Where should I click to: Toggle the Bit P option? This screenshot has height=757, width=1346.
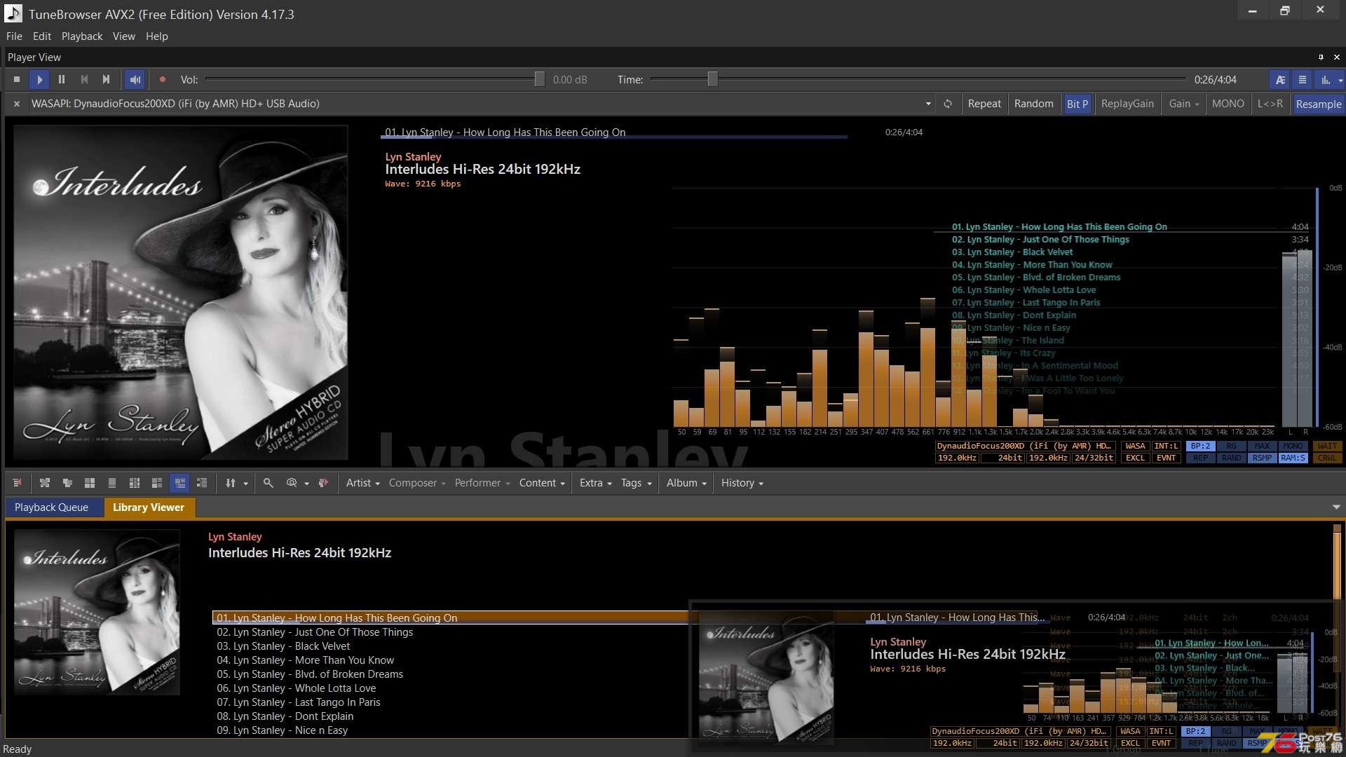point(1077,104)
